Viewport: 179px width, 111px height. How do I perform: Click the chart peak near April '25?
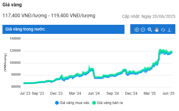click(160, 50)
